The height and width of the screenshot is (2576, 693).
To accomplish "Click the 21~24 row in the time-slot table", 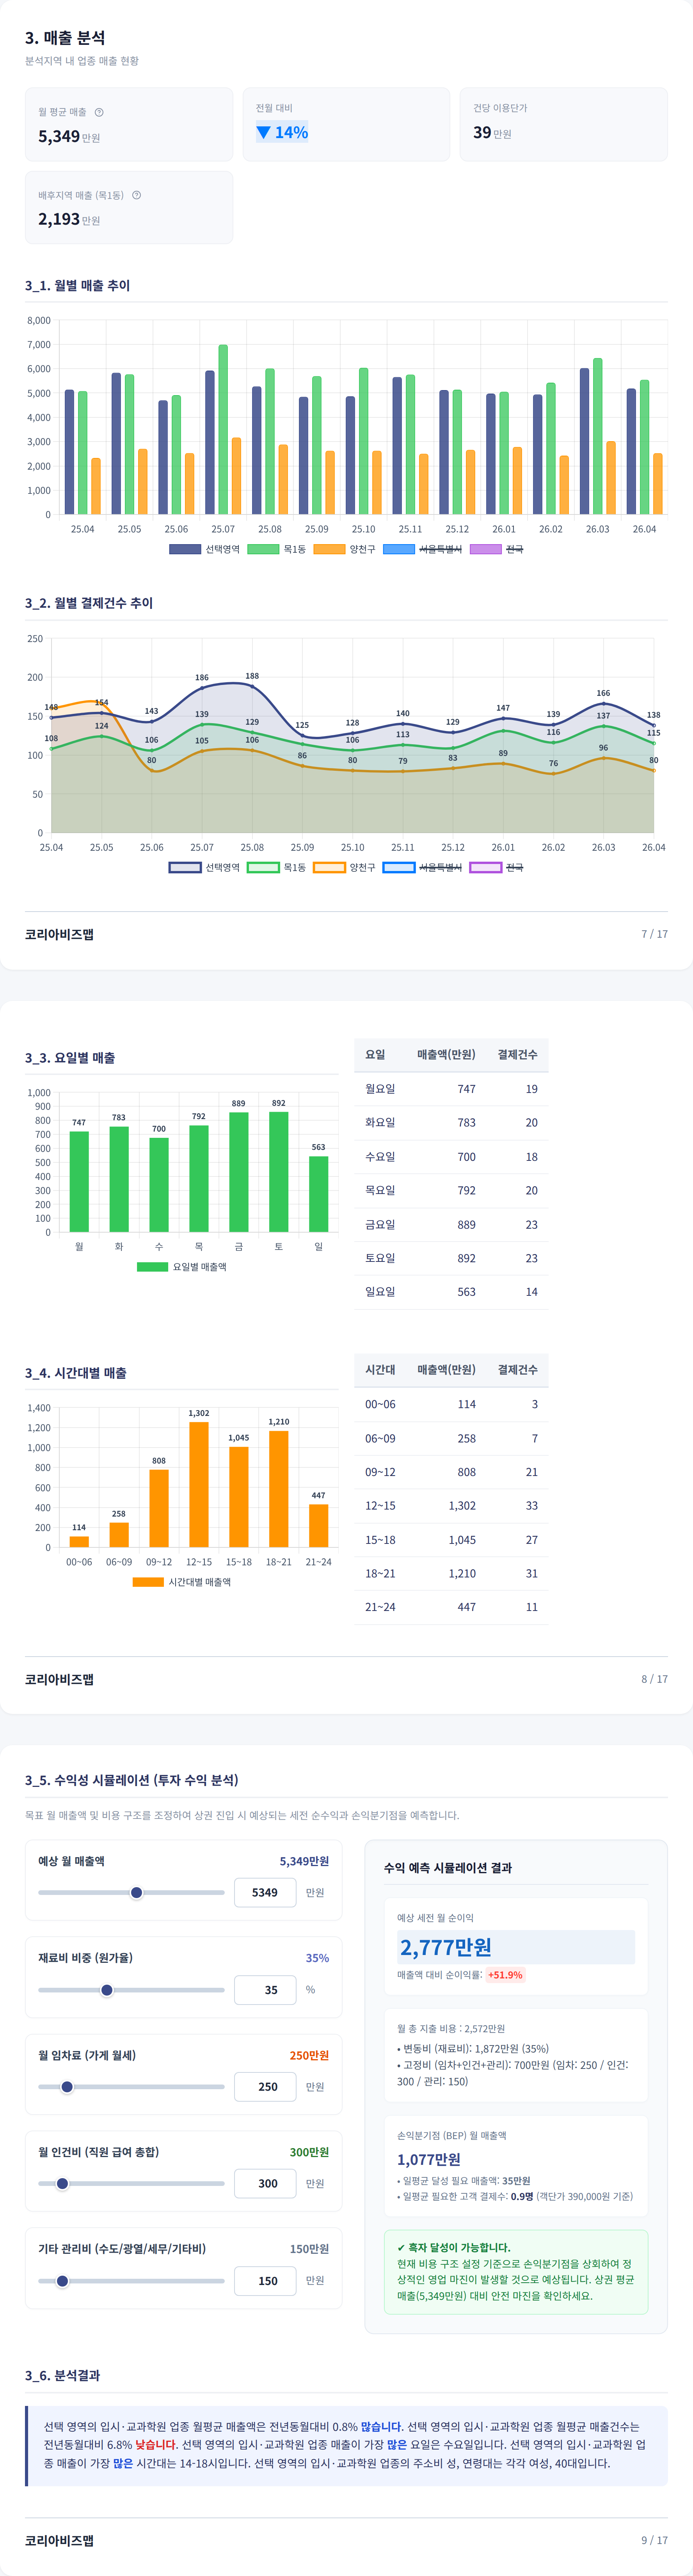I will click(x=451, y=1607).
